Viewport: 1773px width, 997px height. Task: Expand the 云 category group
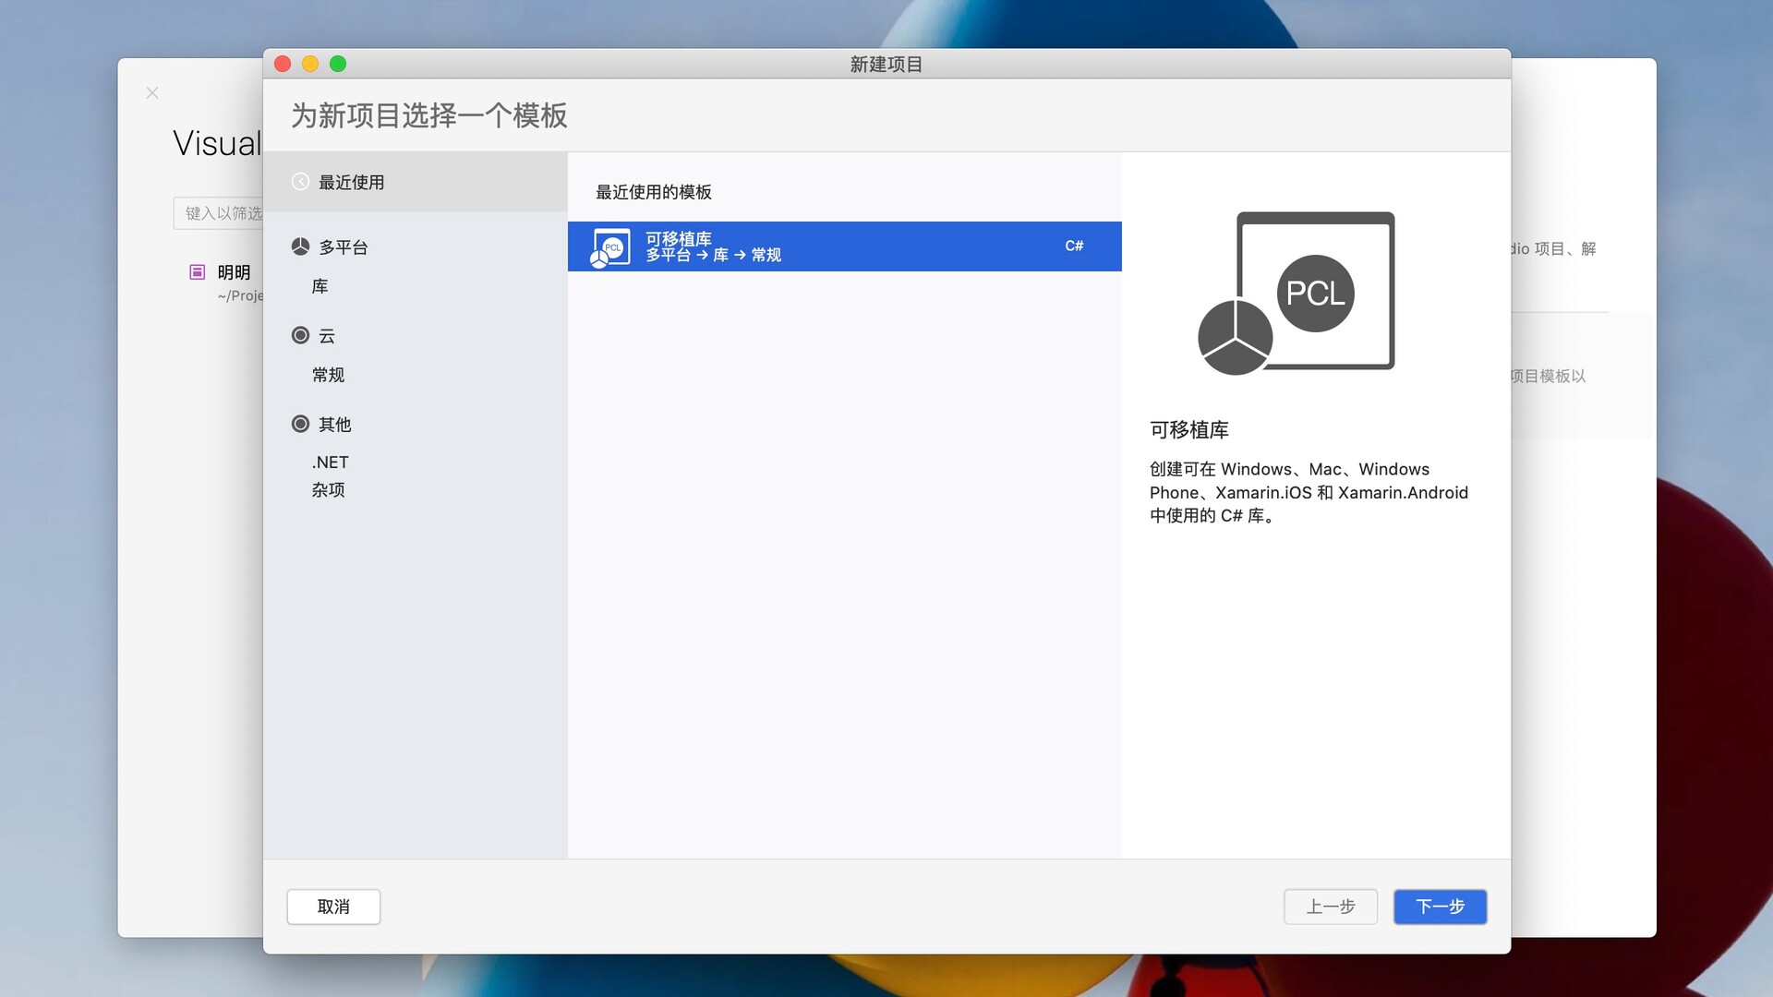pyautogui.click(x=325, y=335)
